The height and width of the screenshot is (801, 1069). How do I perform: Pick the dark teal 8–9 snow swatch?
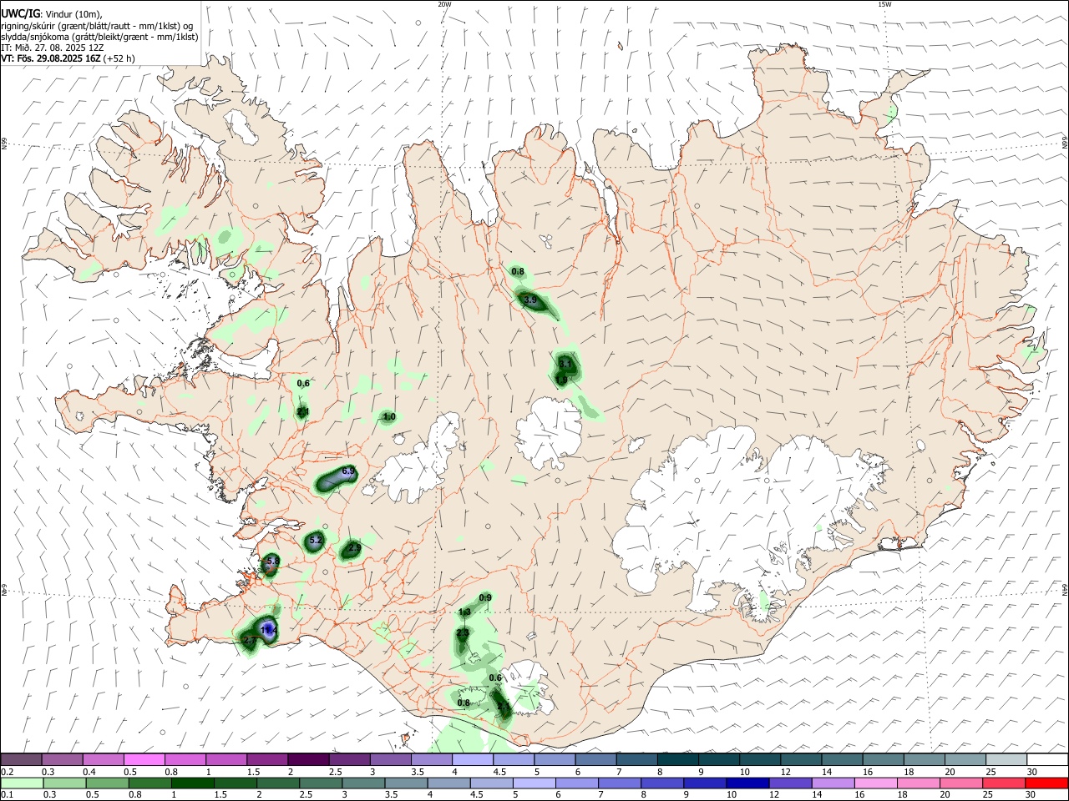click(677, 759)
